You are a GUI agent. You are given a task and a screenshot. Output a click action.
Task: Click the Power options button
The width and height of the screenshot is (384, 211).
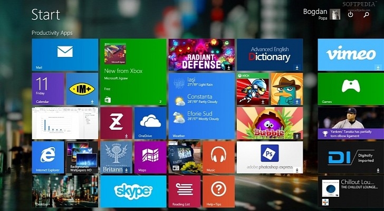pos(351,14)
